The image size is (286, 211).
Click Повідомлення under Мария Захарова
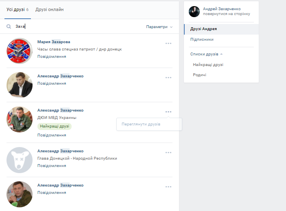pos(52,57)
